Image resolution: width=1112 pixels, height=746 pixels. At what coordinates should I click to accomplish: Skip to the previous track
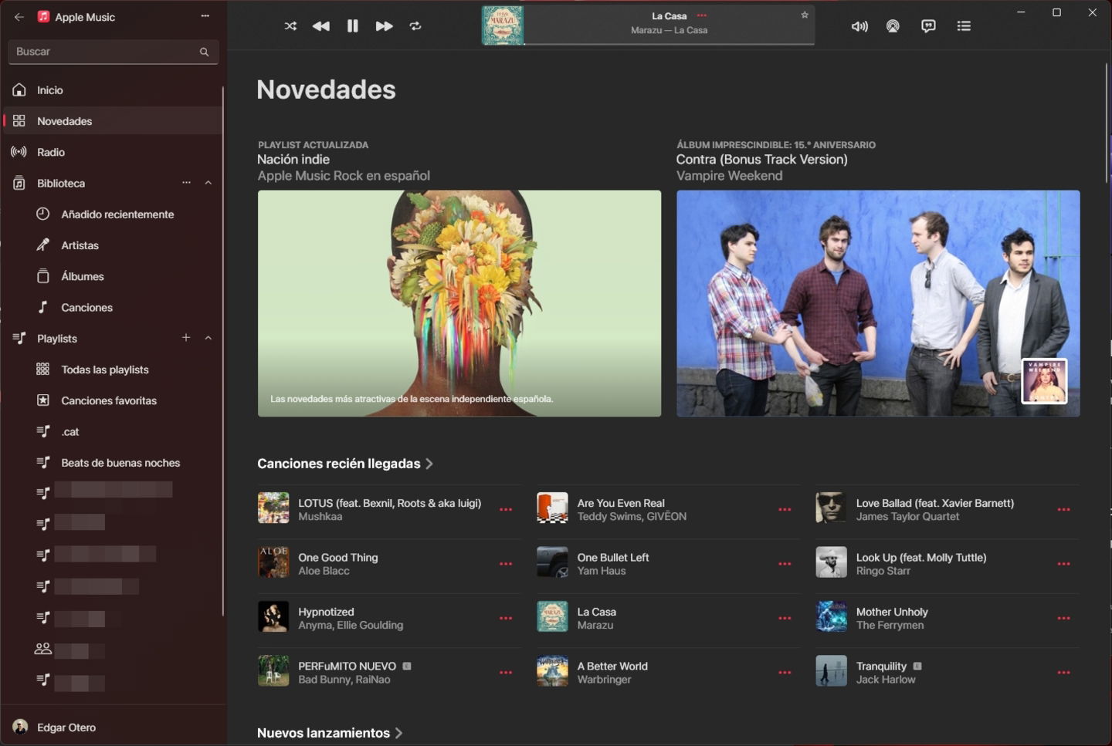[x=321, y=26]
